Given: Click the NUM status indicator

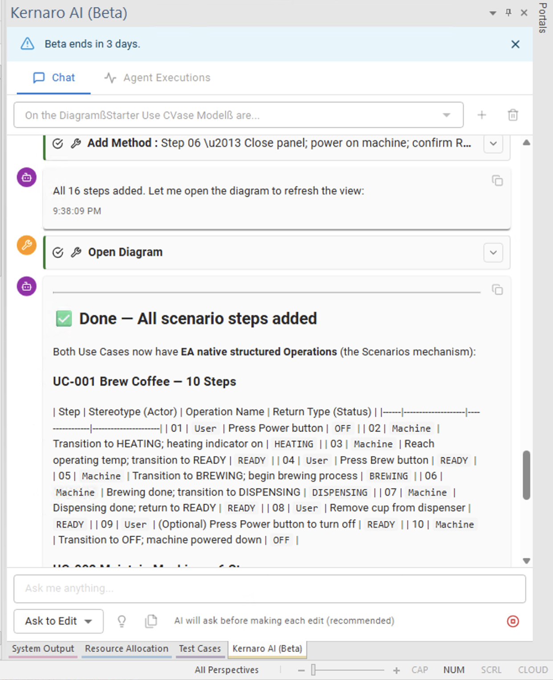Looking at the screenshot, I should pos(454,670).
